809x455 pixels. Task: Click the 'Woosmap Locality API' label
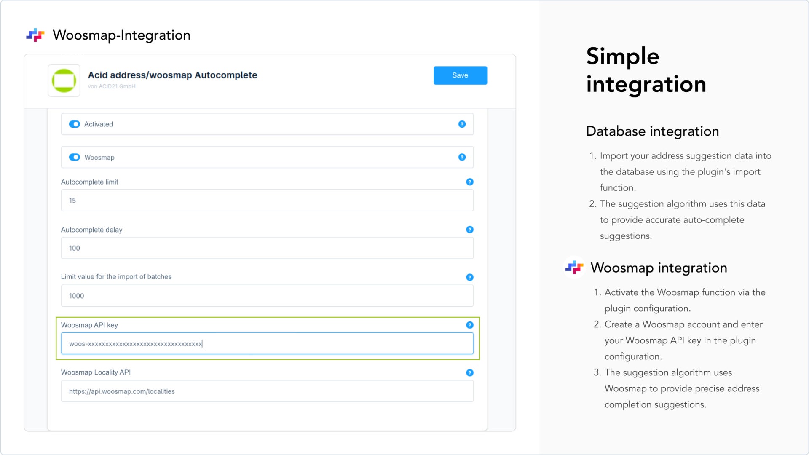[96, 372]
